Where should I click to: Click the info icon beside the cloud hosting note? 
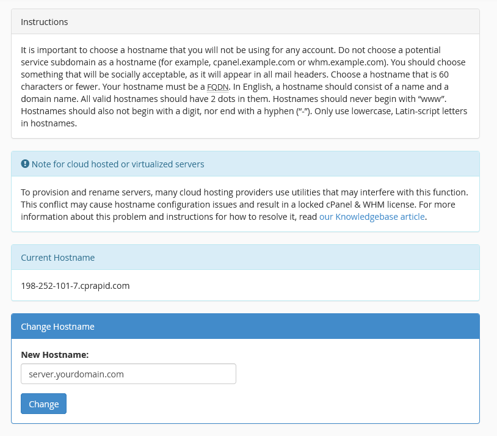coord(25,163)
